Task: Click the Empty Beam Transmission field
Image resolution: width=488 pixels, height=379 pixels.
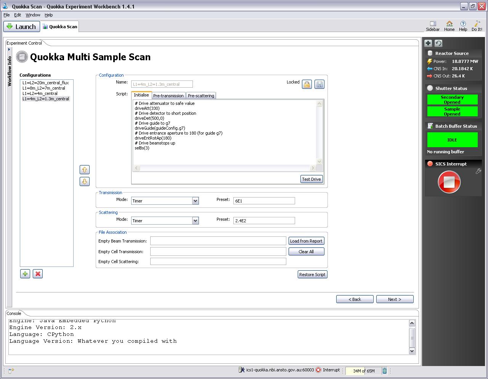Action: pos(218,241)
